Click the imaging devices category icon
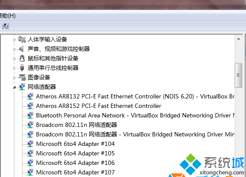Image resolution: width=246 pixels, height=177 pixels. (22, 77)
